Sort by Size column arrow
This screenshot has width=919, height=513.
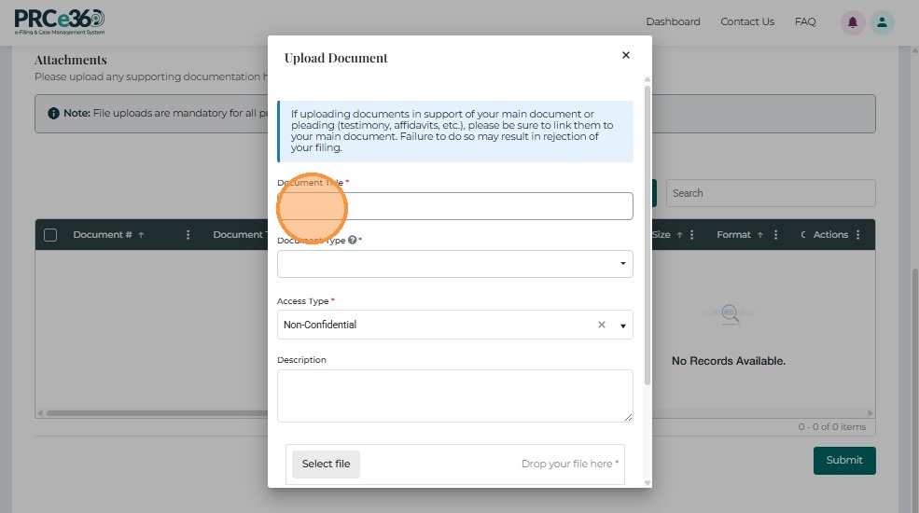pos(679,235)
